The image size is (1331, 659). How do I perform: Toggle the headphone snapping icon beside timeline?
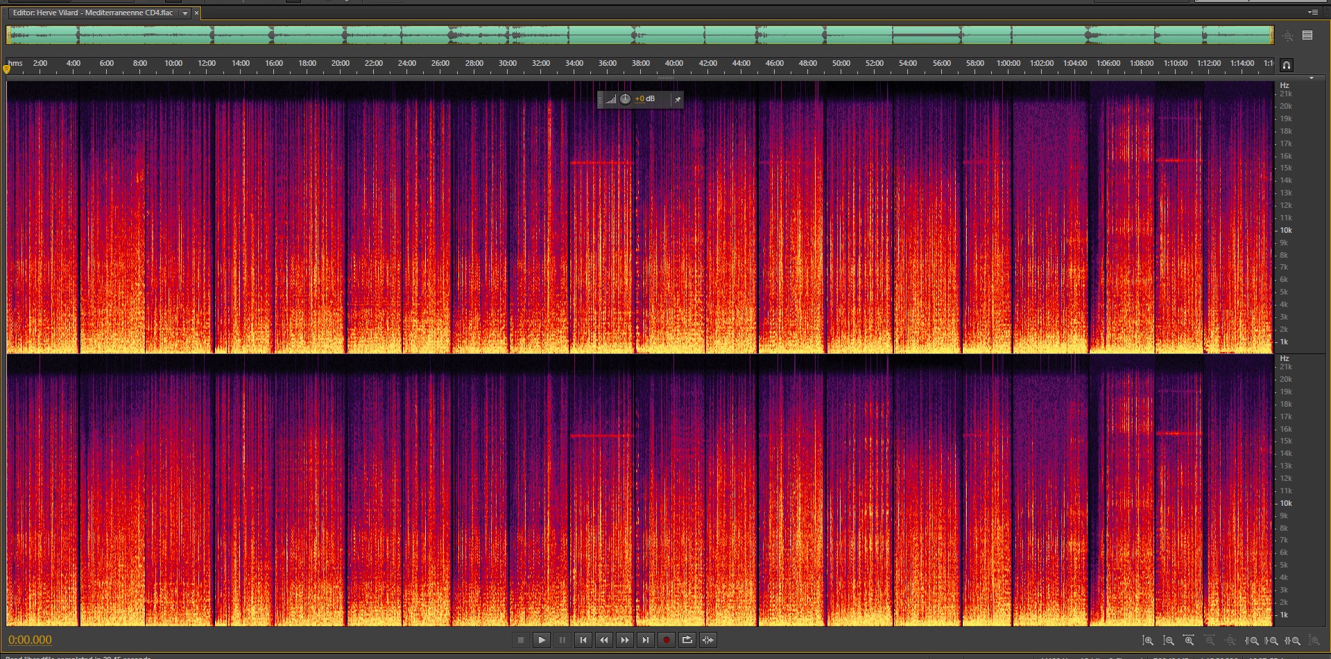click(x=1286, y=64)
